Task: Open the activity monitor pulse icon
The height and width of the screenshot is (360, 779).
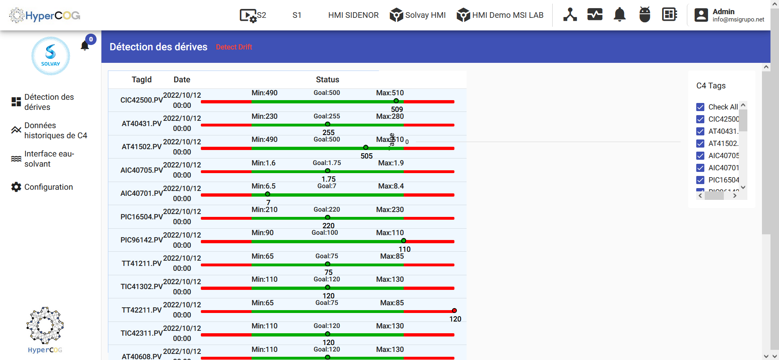Action: click(x=595, y=15)
